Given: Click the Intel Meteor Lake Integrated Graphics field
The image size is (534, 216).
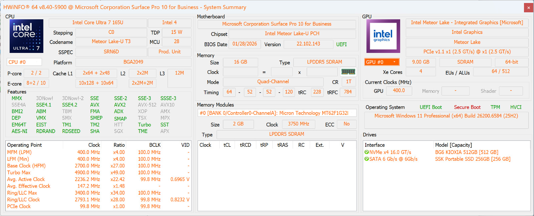Looking at the screenshot, I should (467, 23).
